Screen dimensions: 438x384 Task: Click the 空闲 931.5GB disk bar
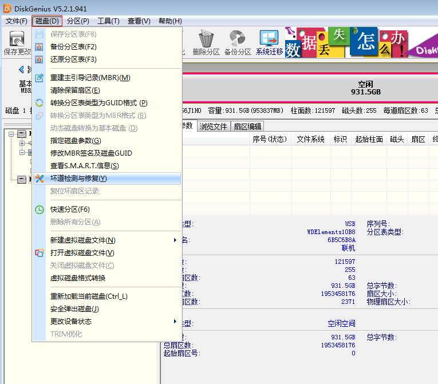coord(310,88)
